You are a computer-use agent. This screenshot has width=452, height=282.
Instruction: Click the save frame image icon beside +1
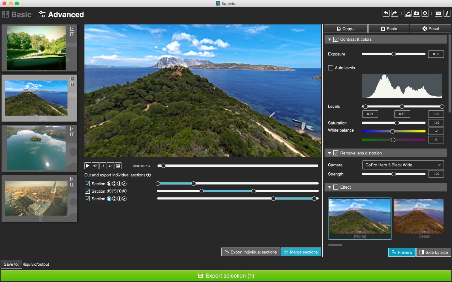tap(118, 166)
